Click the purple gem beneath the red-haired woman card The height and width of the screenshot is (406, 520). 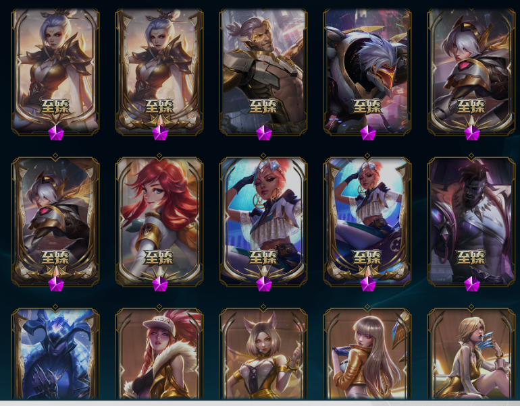click(x=160, y=284)
